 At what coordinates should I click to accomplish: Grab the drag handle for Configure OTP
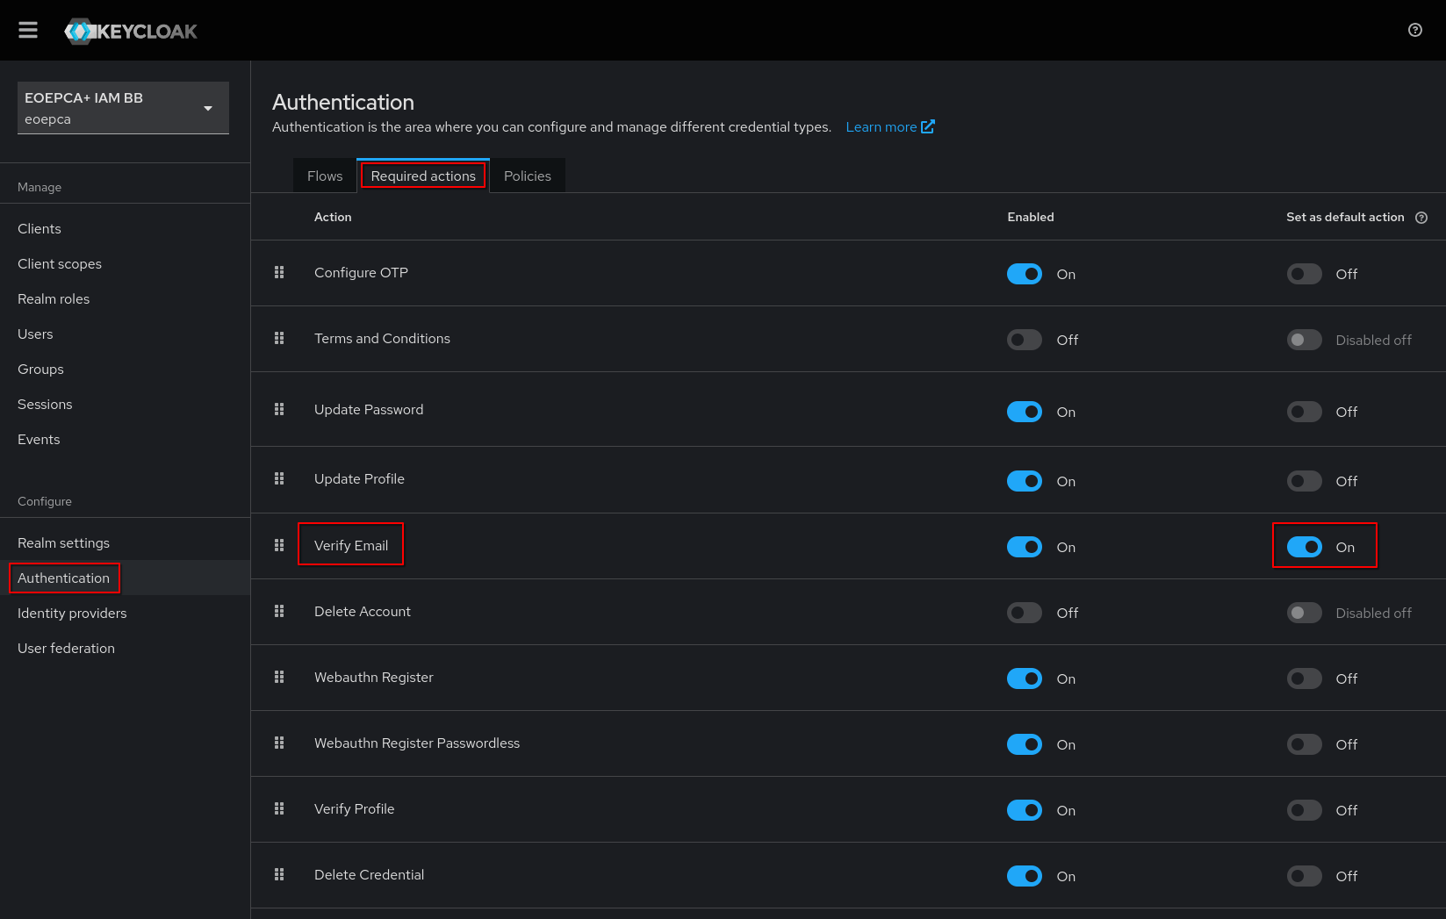[x=279, y=272]
